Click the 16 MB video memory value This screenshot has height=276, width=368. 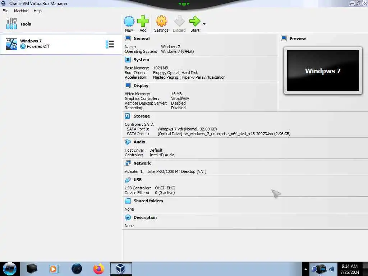(176, 94)
